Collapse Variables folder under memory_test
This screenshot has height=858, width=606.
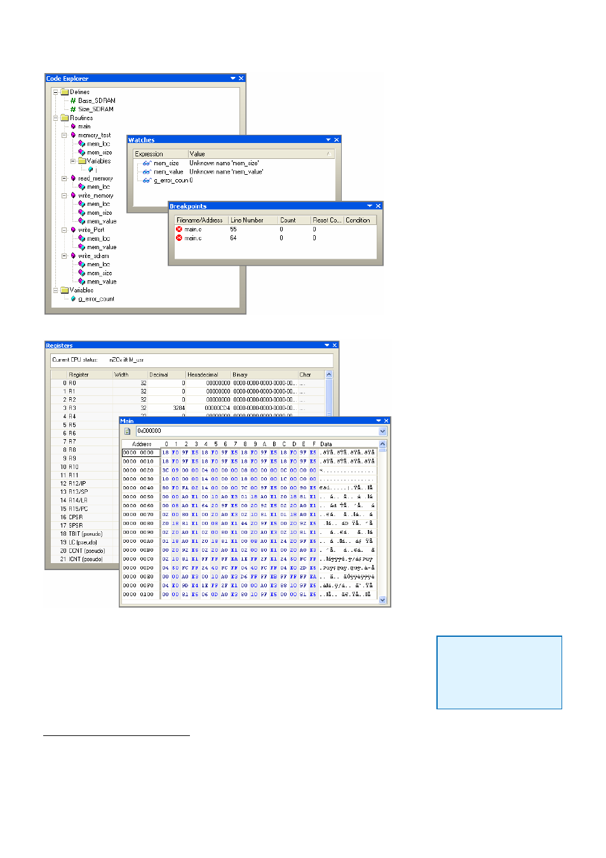point(73,161)
